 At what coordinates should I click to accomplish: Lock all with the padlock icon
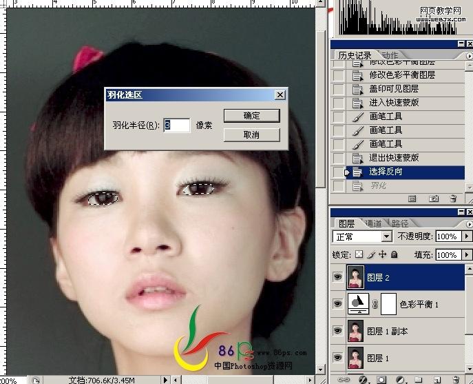click(394, 254)
